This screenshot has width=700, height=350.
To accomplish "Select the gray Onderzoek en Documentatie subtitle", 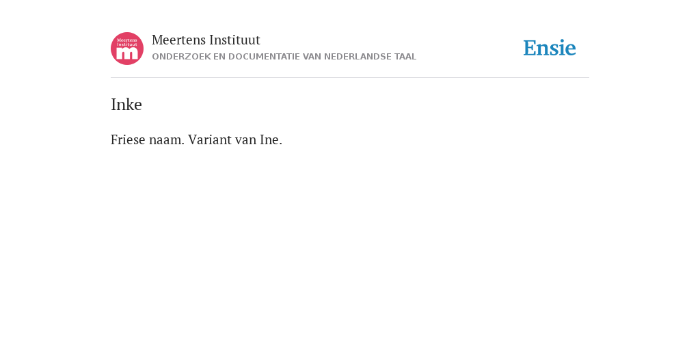I will click(284, 57).
